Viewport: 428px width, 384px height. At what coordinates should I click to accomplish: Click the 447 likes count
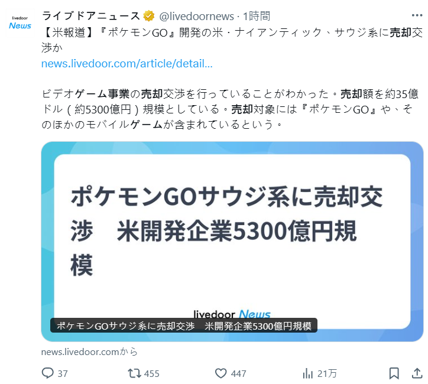pyautogui.click(x=238, y=373)
